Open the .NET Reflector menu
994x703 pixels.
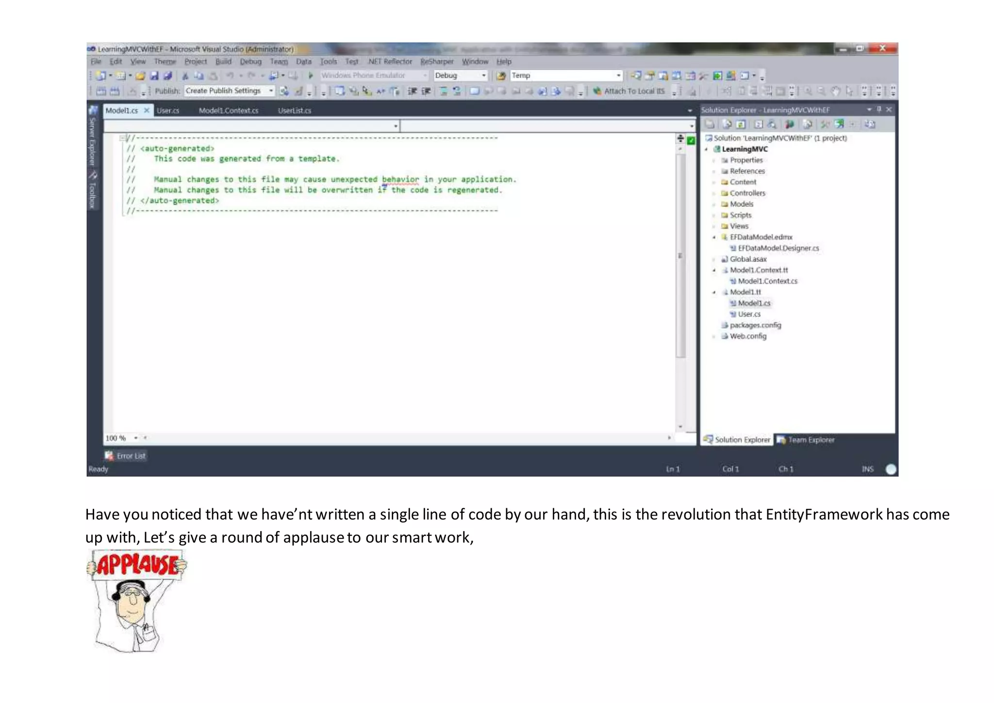tap(390, 62)
